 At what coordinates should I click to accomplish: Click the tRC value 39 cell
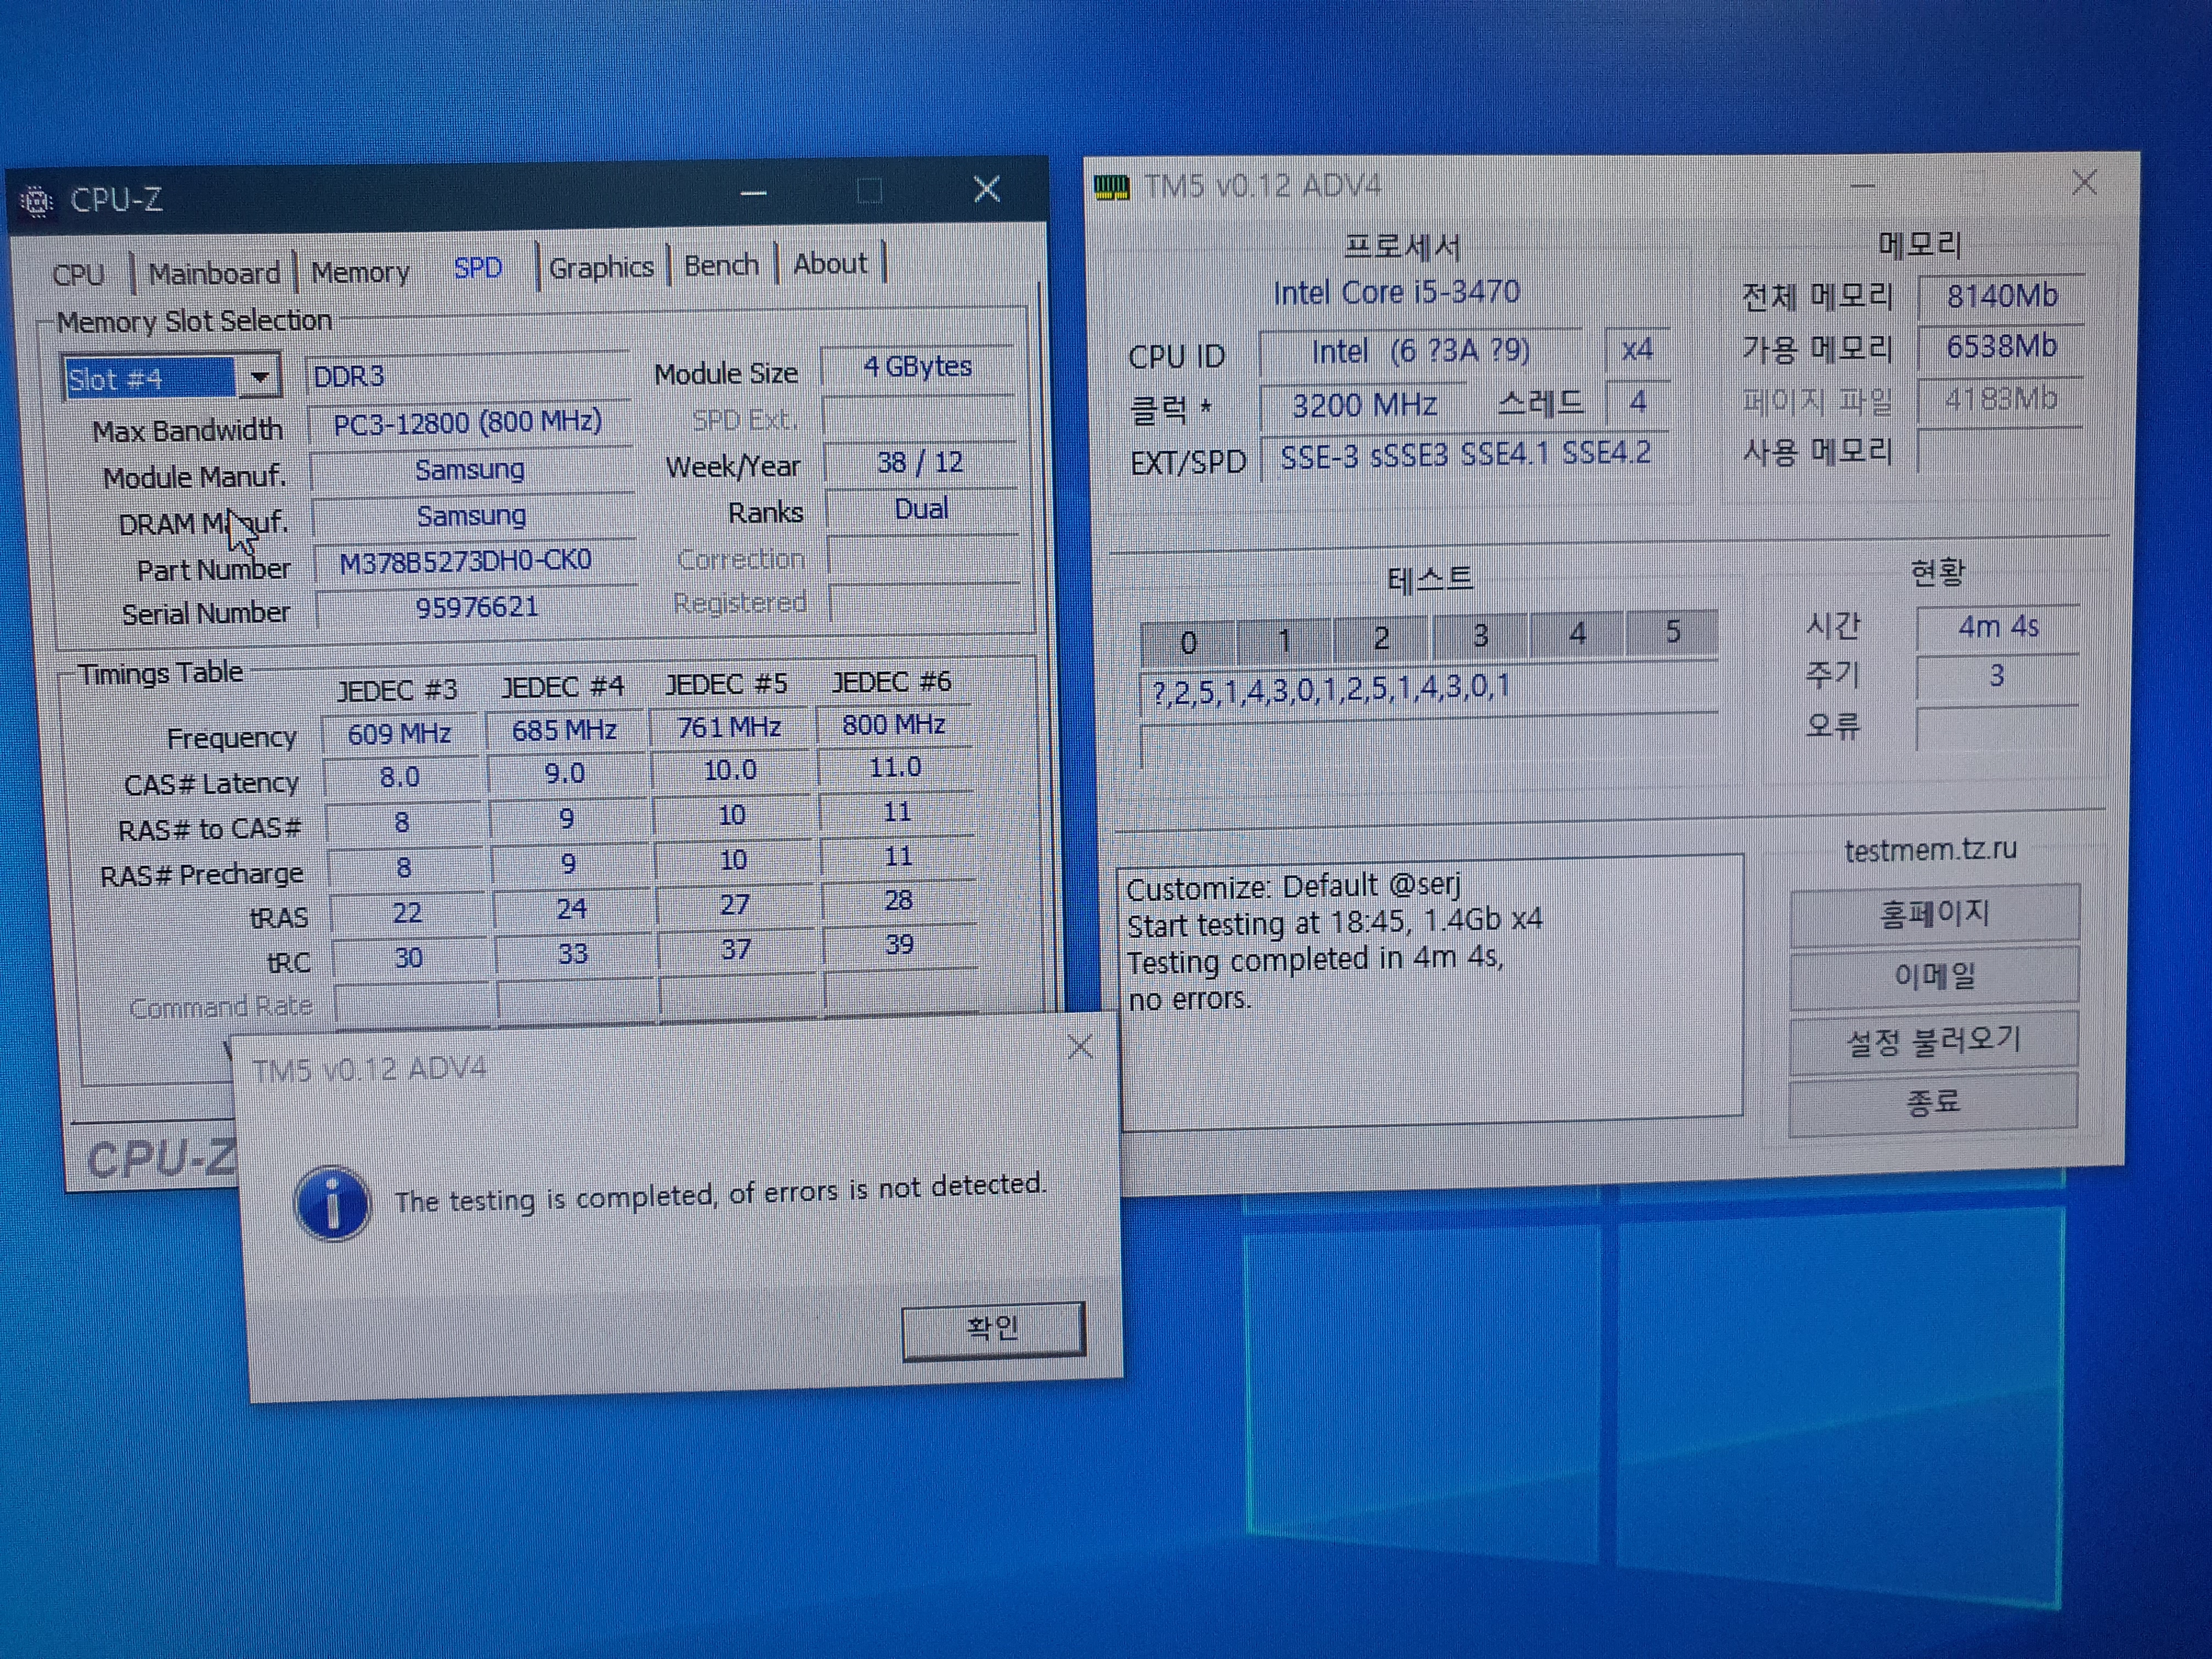(899, 944)
